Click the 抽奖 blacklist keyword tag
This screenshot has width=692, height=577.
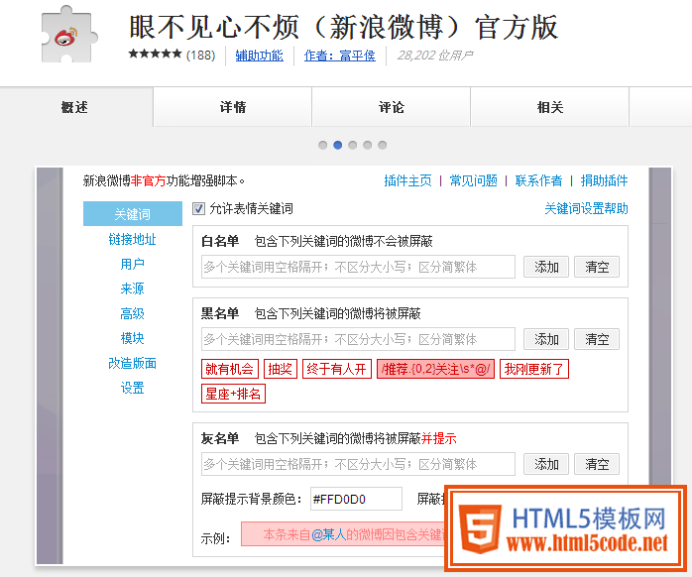pyautogui.click(x=281, y=369)
